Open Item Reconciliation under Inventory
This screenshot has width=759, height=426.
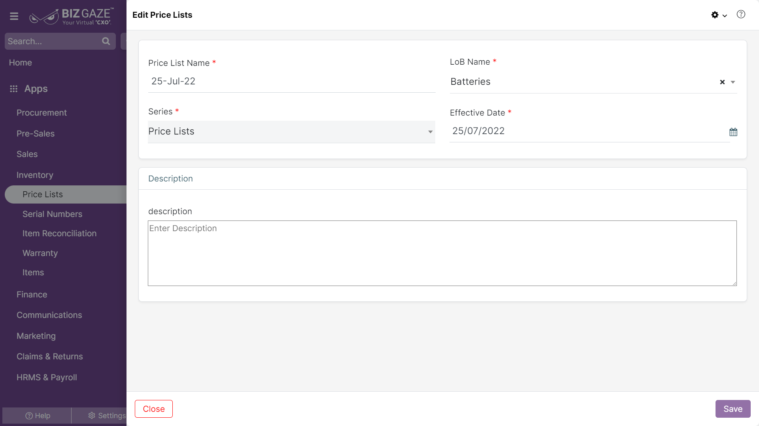click(x=59, y=234)
